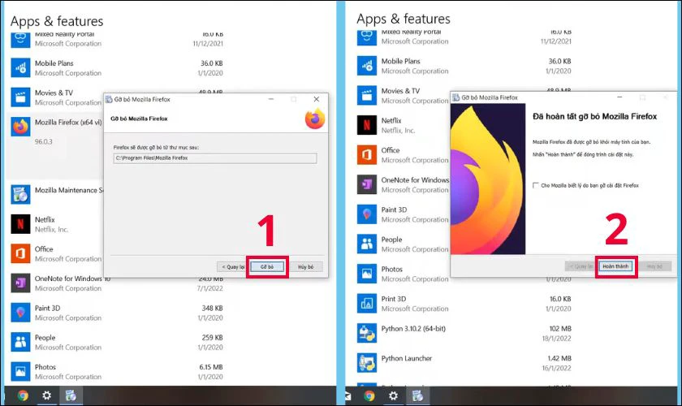Click the 'Hoàn thành' finish button
The image size is (682, 406).
click(x=615, y=266)
